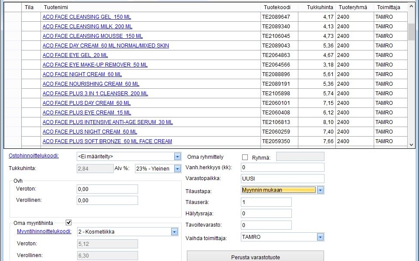The height and width of the screenshot is (261, 419).
Task: Open ACO FACE CLEANSING GEL 150 ML link
Action: [87, 17]
